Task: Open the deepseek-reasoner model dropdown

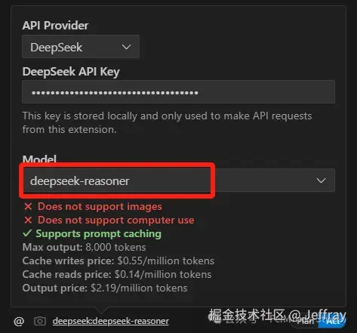Action: pos(179,180)
